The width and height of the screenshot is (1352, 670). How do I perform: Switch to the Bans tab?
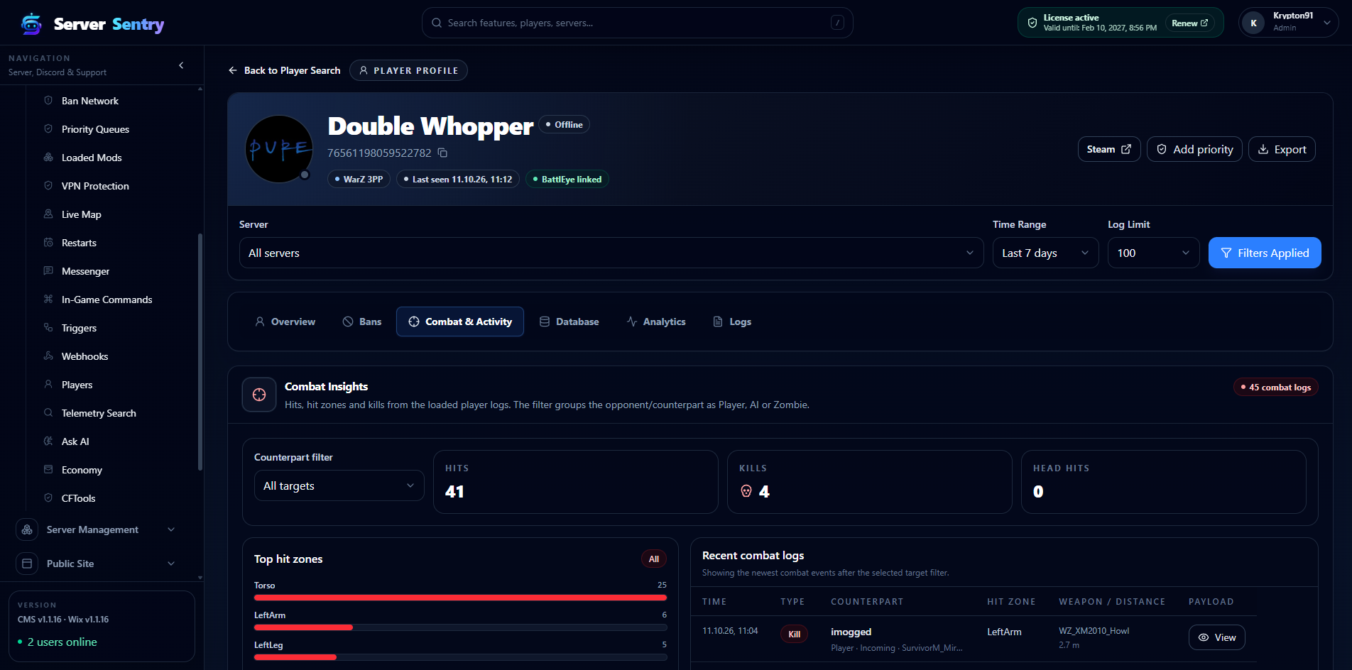[361, 322]
